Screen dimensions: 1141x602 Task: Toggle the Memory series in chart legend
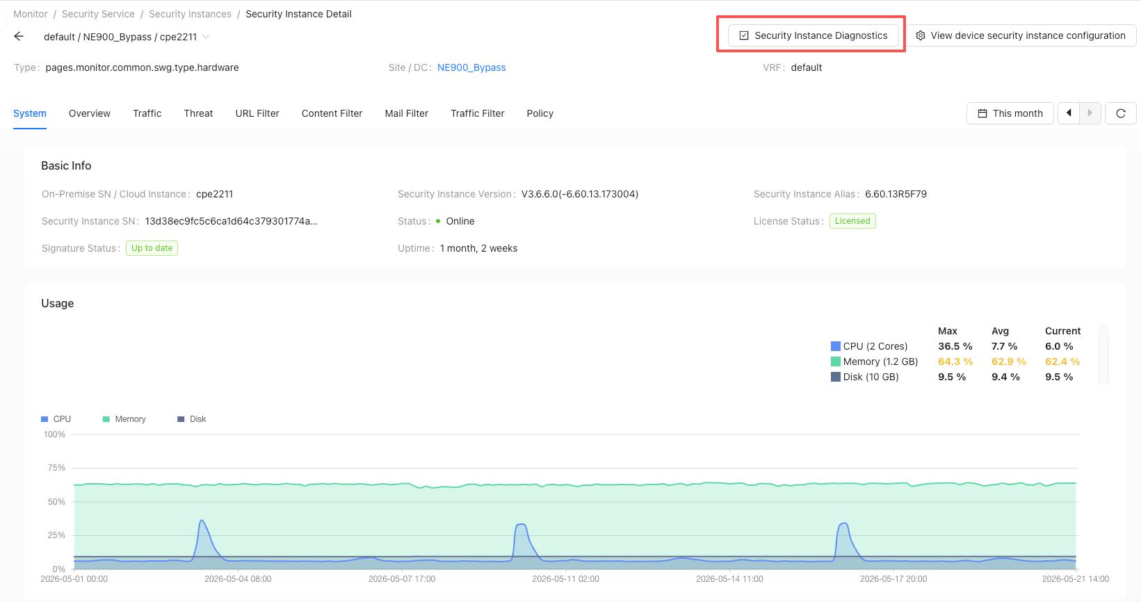pos(124,419)
